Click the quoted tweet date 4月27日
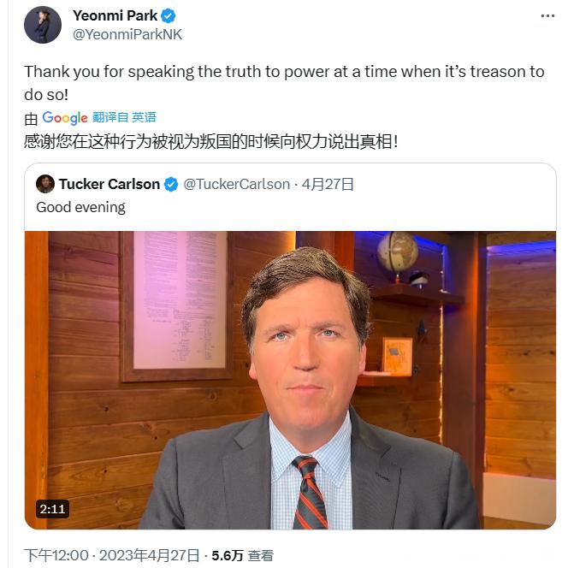 (x=328, y=185)
